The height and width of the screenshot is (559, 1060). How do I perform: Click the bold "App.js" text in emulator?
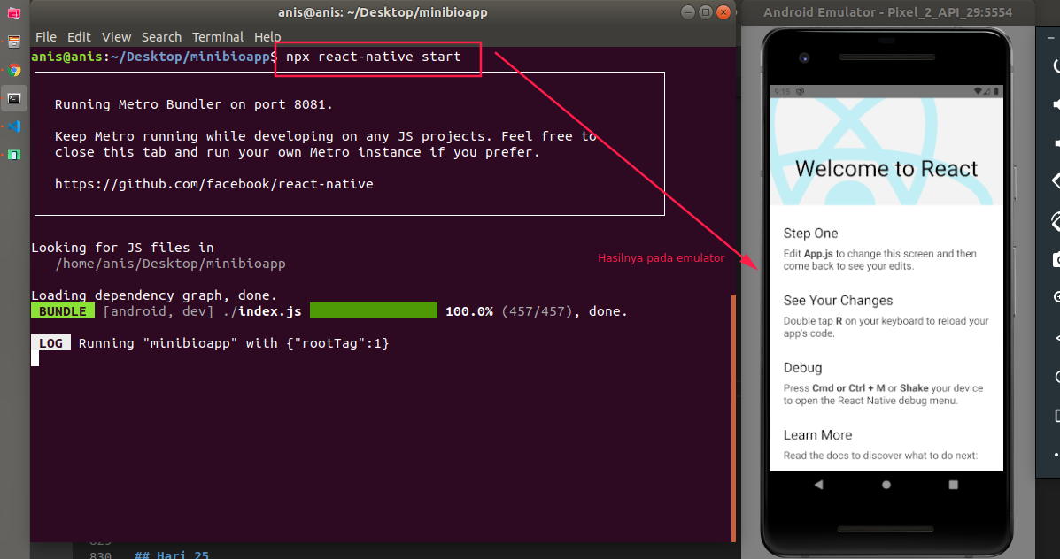[x=818, y=254]
